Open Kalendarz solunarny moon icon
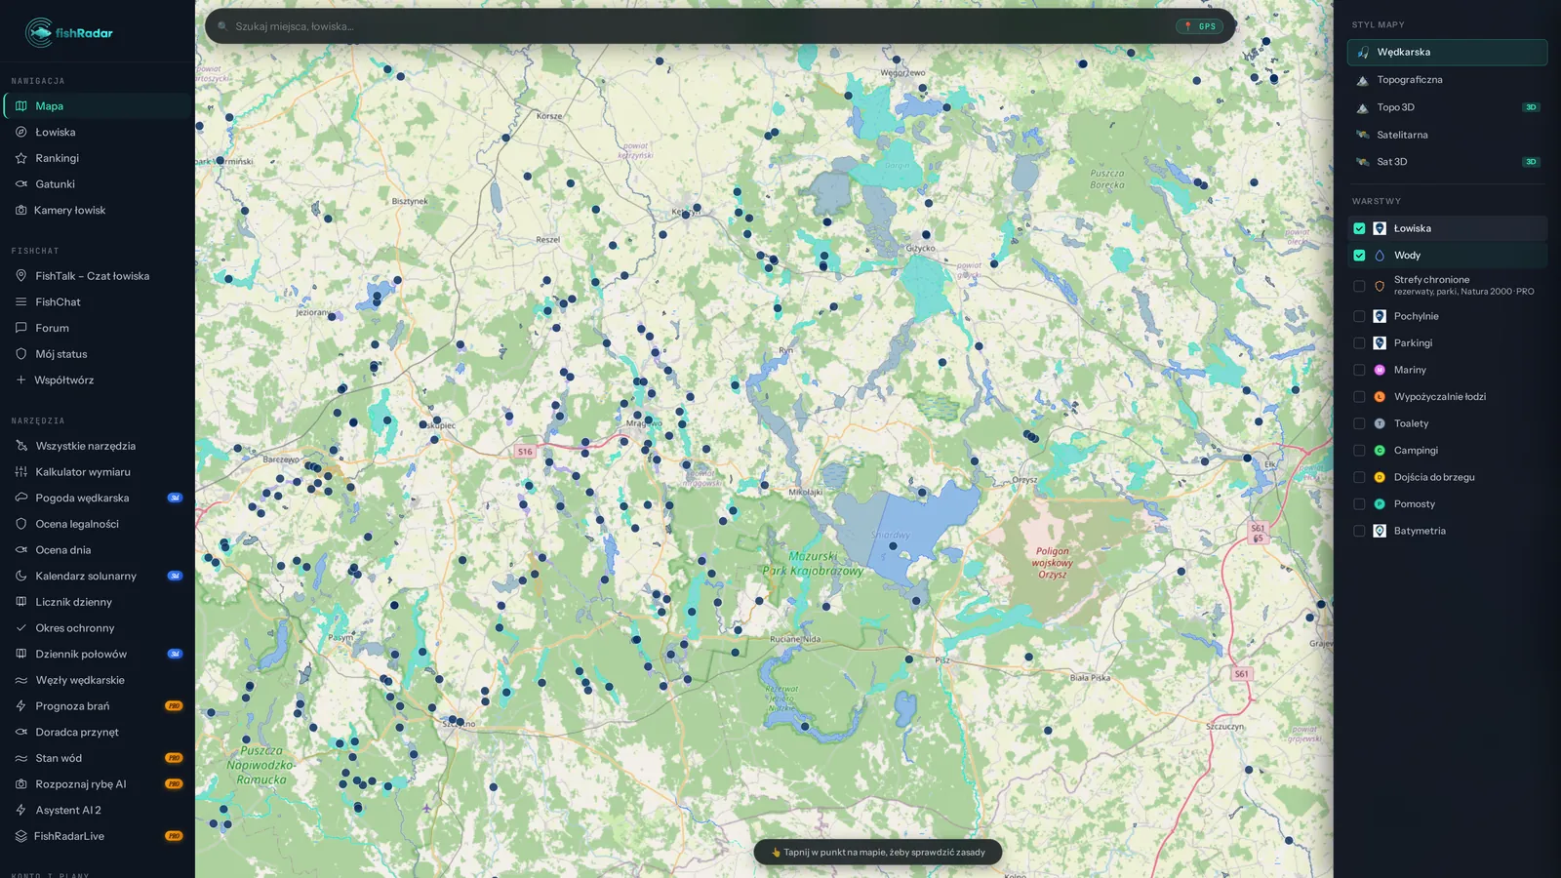Viewport: 1561px width, 878px height. (x=21, y=576)
